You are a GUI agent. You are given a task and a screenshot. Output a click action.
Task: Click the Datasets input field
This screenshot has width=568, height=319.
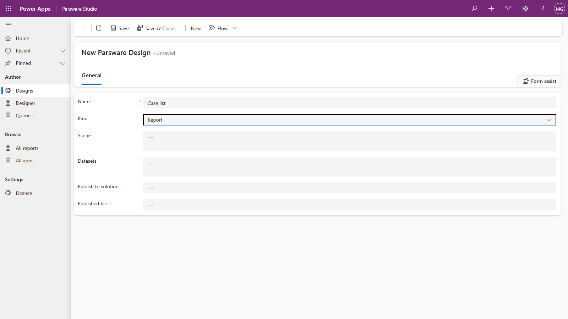[350, 167]
